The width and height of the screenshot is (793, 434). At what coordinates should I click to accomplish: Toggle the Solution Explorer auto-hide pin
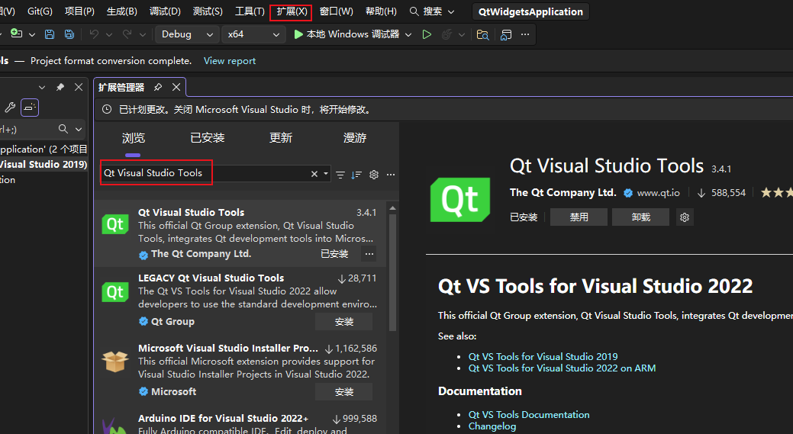(60, 87)
